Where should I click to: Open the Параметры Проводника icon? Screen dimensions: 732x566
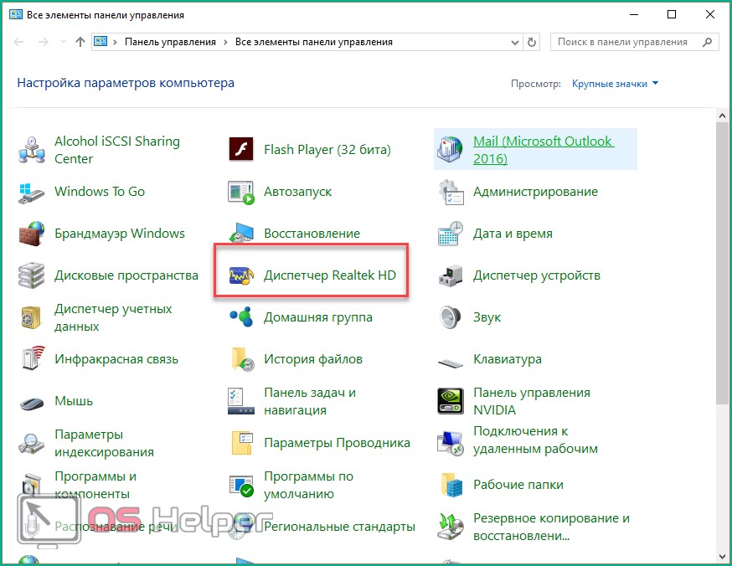(x=242, y=442)
